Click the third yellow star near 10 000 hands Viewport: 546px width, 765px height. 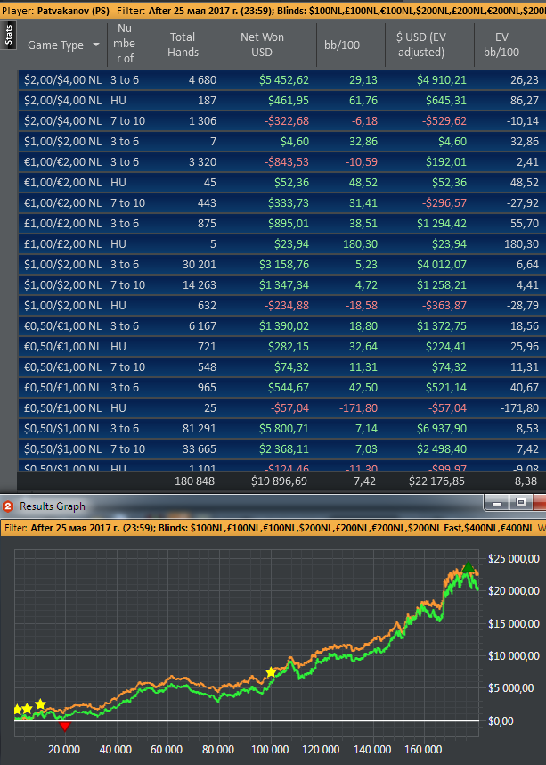pyautogui.click(x=40, y=704)
